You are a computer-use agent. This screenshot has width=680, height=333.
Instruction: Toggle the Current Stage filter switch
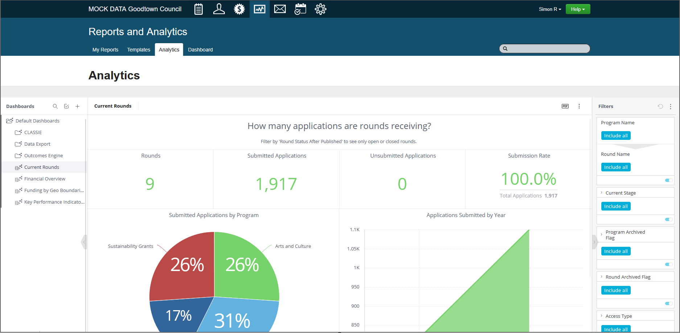(668, 219)
